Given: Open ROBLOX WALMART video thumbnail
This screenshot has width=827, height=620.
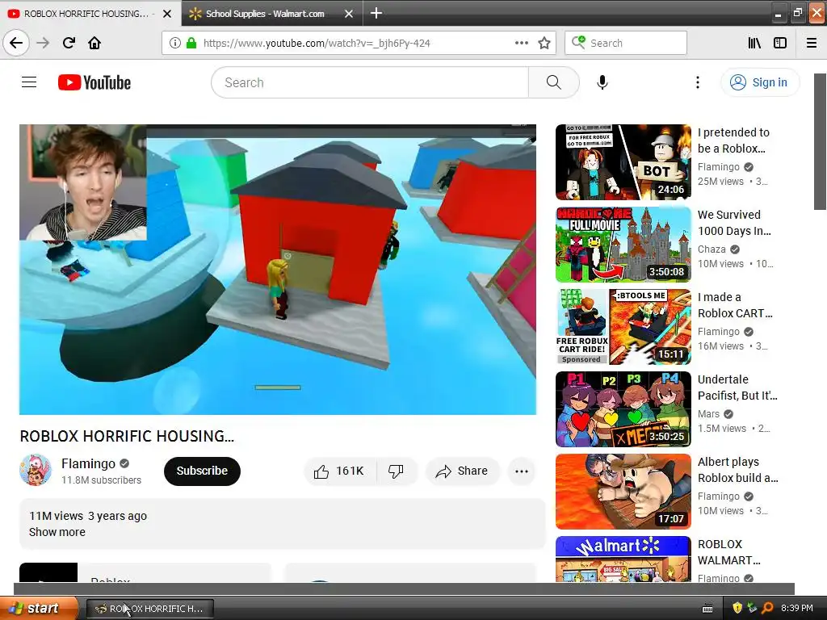Looking at the screenshot, I should tap(623, 559).
